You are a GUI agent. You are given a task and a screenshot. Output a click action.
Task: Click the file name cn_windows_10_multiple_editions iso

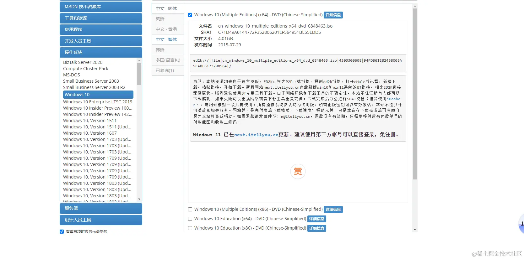click(275, 26)
